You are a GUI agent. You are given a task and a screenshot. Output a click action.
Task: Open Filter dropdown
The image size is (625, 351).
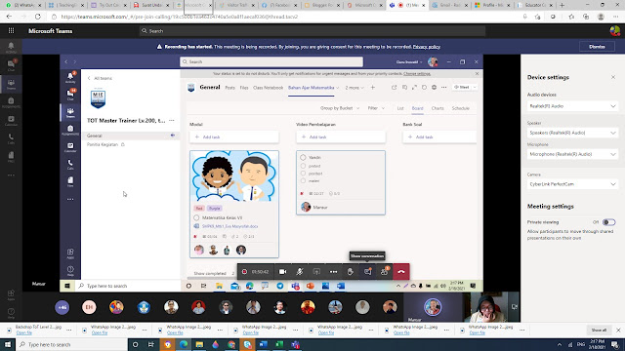pos(376,108)
